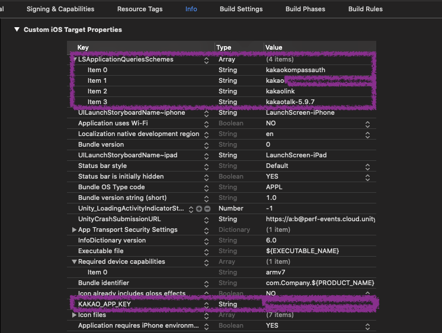Toggle Application requires iPhone environment value
This screenshot has height=333, width=442.
(367, 326)
